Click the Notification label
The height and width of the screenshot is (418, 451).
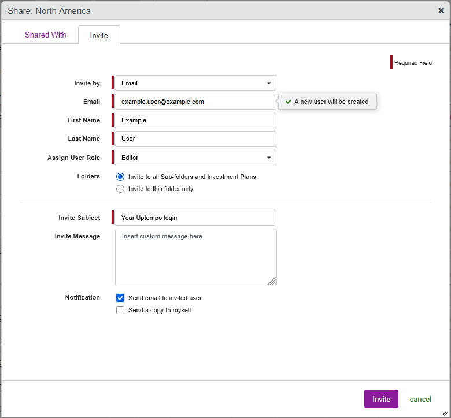click(83, 297)
